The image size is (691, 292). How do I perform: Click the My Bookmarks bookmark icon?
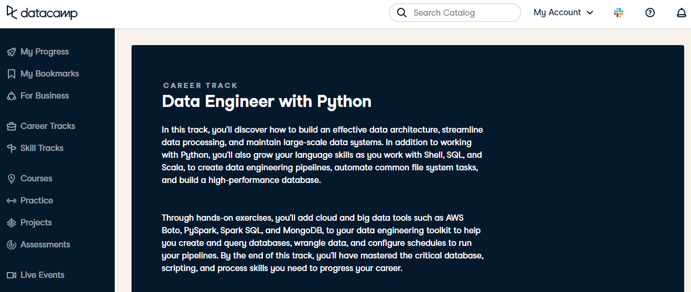tap(12, 74)
